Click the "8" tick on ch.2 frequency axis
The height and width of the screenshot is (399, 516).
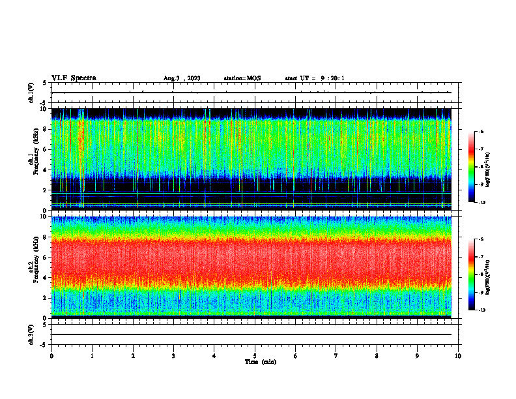click(46, 237)
